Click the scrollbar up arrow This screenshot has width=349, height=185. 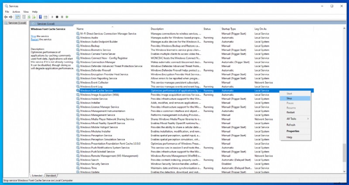pyautogui.click(x=344, y=28)
